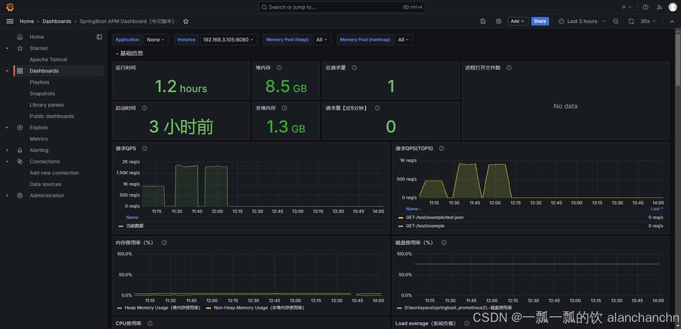Open Last 3 hours time picker
The image size is (681, 329).
(x=581, y=21)
